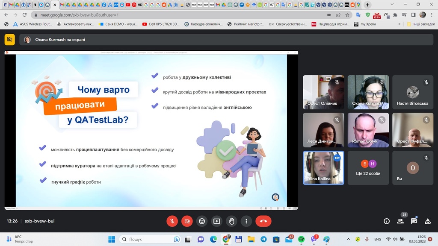Turn on the camera in Meet

[x=187, y=221]
